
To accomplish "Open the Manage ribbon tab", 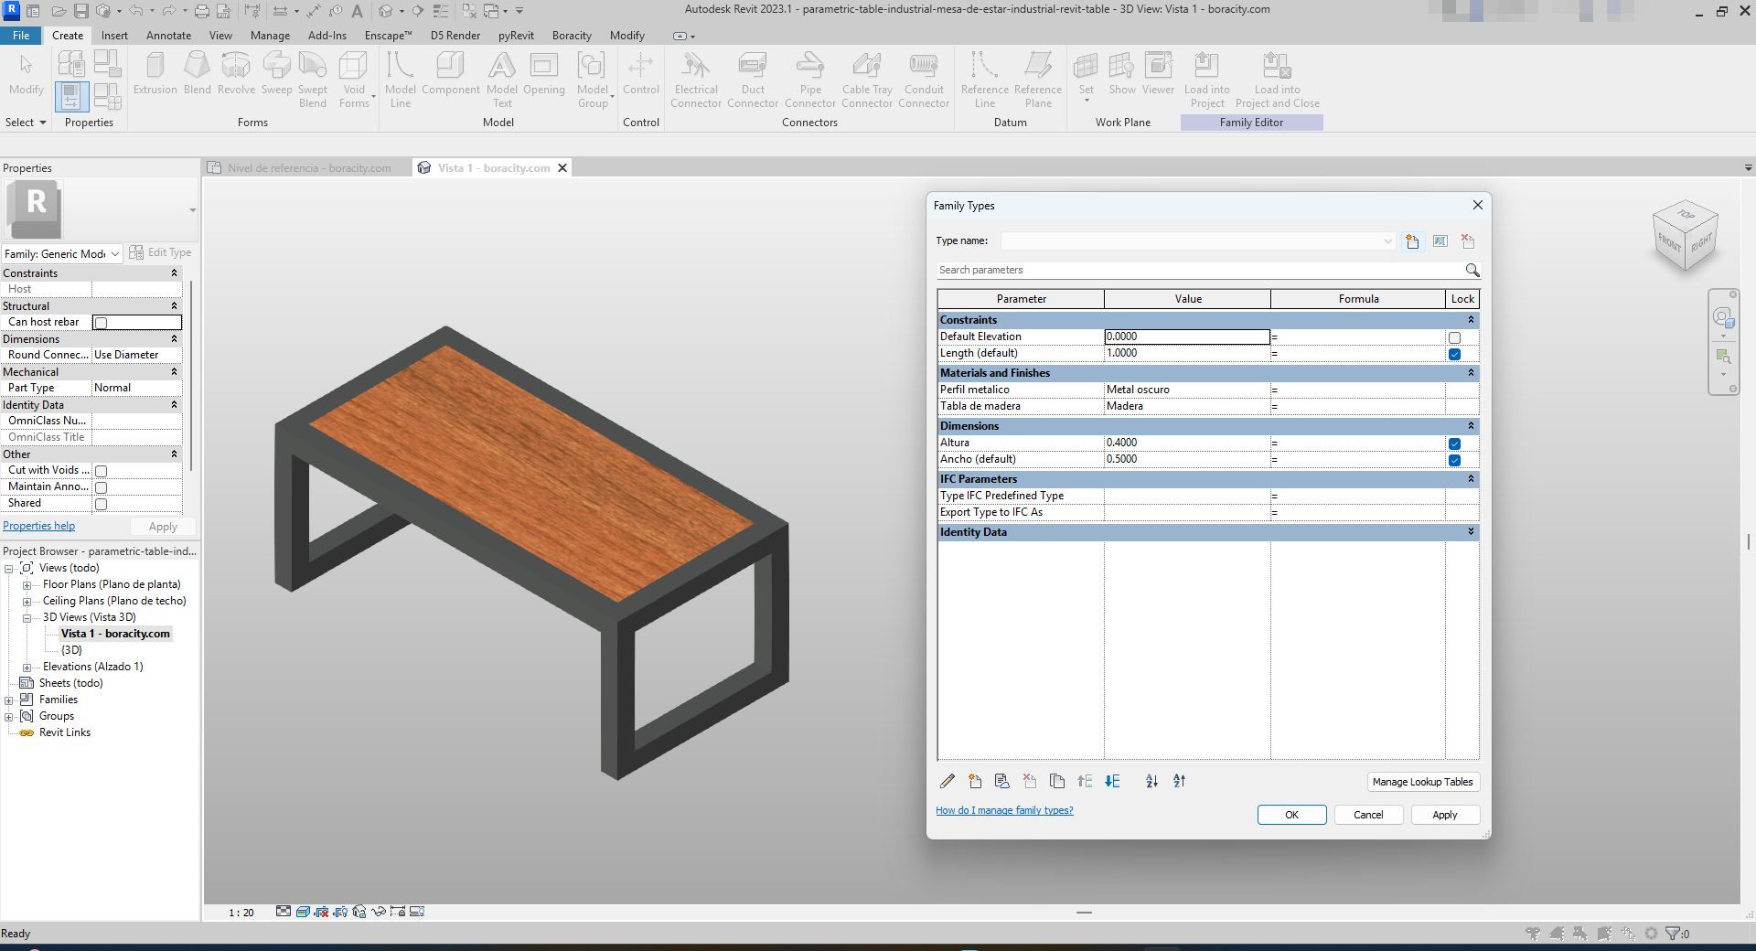I will (270, 36).
